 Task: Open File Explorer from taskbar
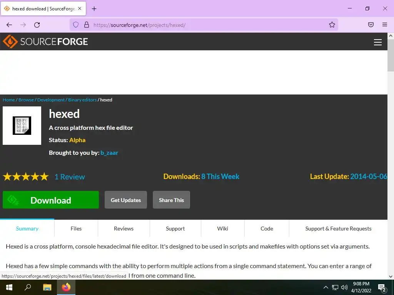[47, 287]
